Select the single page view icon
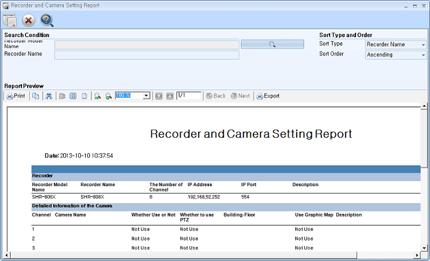Screen dimensions: 430x261 pos(62,96)
